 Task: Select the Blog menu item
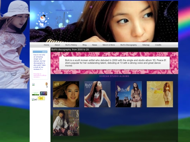(x=84, y=45)
